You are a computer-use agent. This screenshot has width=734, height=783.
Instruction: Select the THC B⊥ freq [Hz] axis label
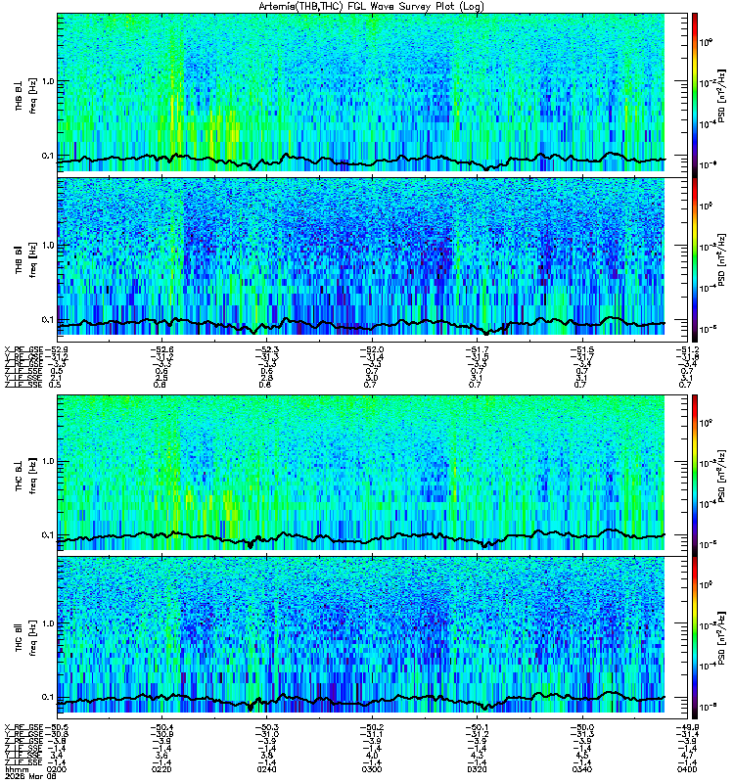[26, 476]
